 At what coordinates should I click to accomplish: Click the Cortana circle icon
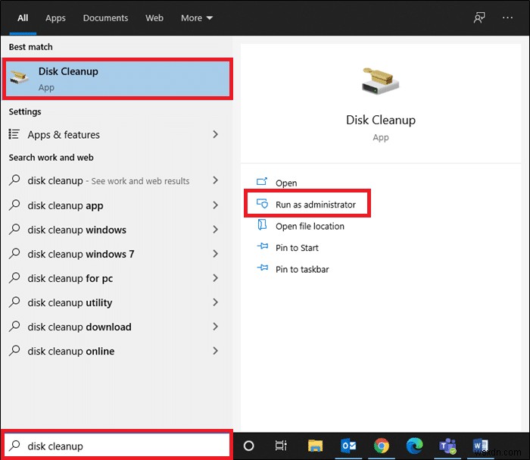[x=248, y=446]
